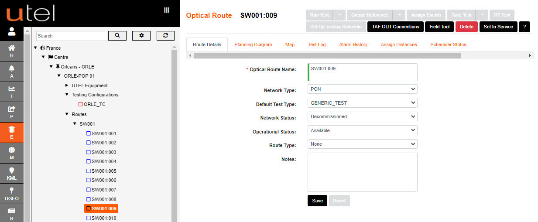The height and width of the screenshot is (222, 538).
Task: Open Alarms (A) bell sidebar icon
Action: pos(12,72)
